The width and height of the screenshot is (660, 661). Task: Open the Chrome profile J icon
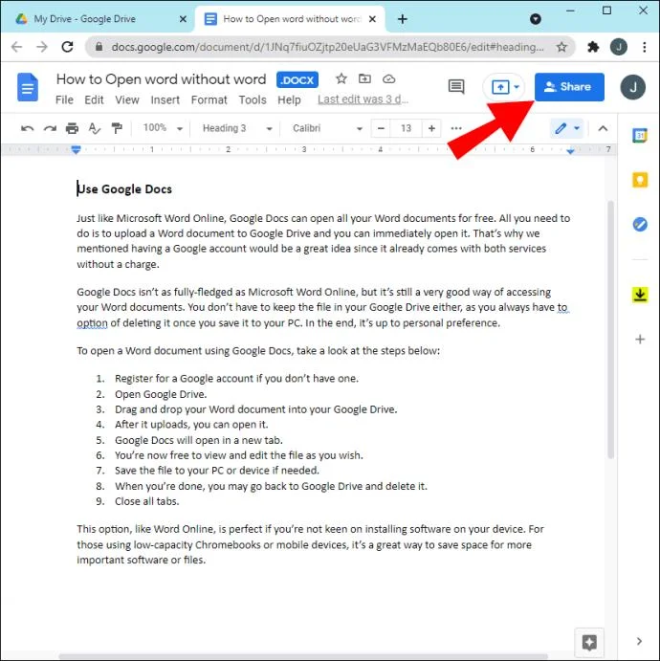point(619,47)
